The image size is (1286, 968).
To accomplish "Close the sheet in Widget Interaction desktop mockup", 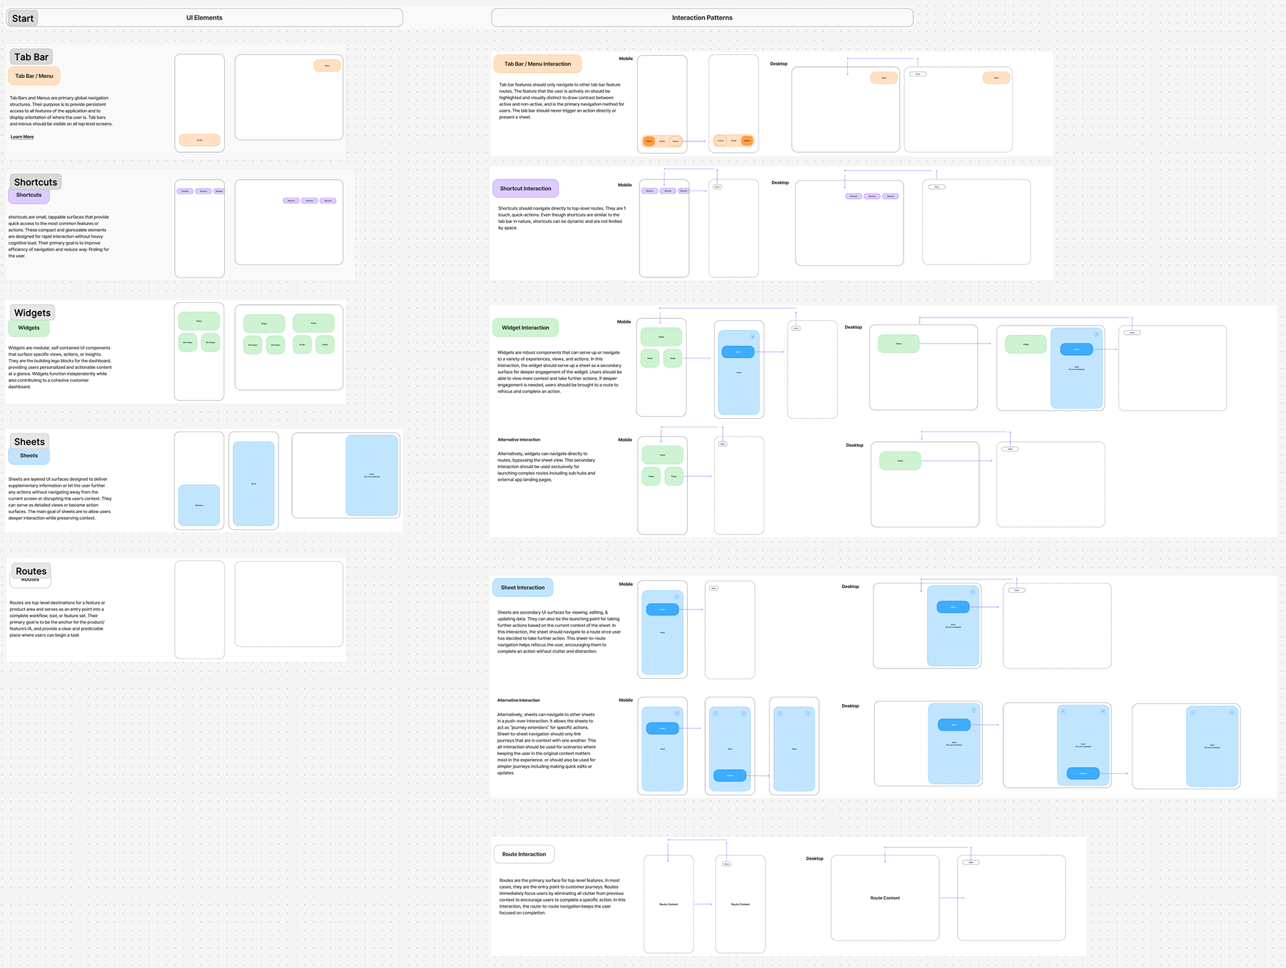I will (x=1096, y=334).
